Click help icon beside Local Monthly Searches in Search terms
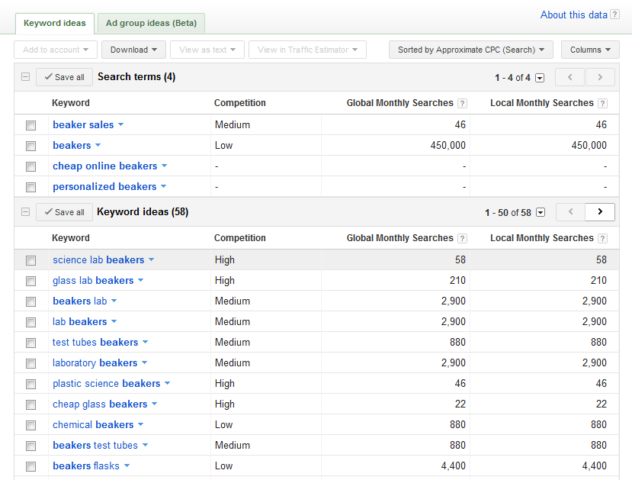 603,104
